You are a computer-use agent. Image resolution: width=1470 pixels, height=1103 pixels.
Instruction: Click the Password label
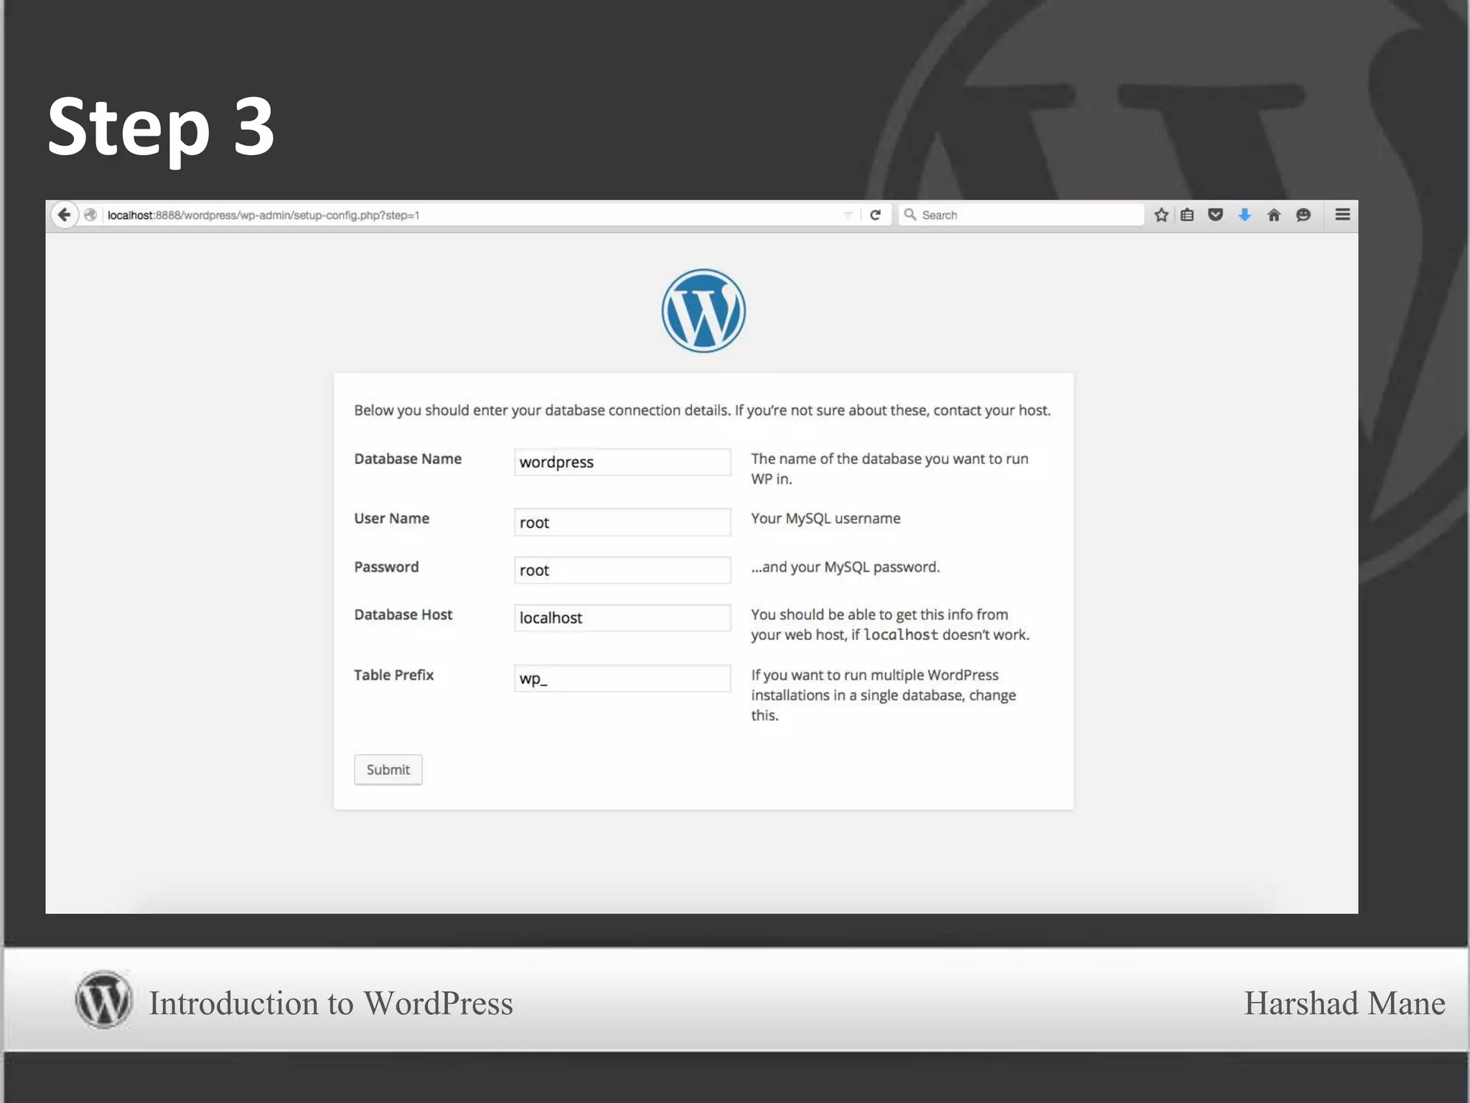[x=386, y=567]
